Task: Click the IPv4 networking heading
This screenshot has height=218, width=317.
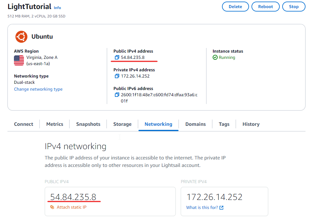Action: (x=75, y=146)
